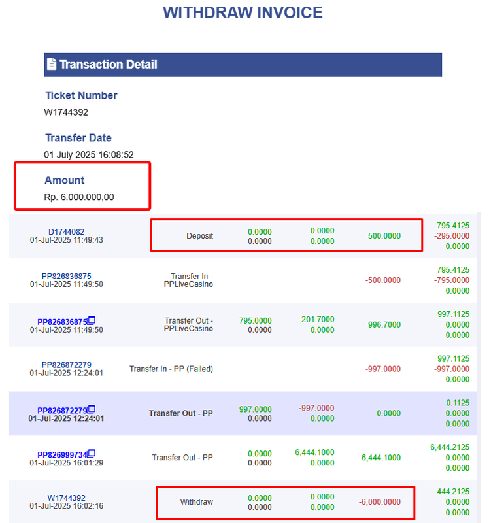Click Transfer Out - PPLiveCasino description
The height and width of the screenshot is (523, 489).
pyautogui.click(x=188, y=324)
